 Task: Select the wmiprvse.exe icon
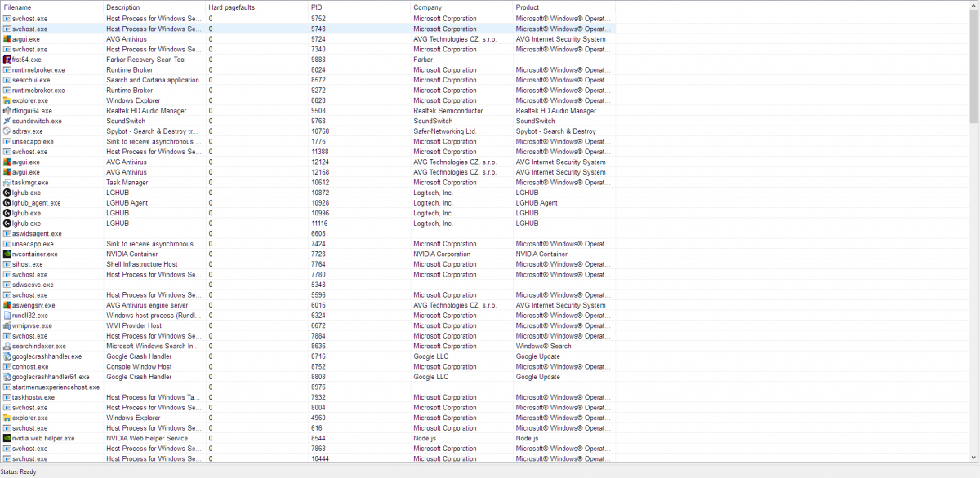pos(7,325)
